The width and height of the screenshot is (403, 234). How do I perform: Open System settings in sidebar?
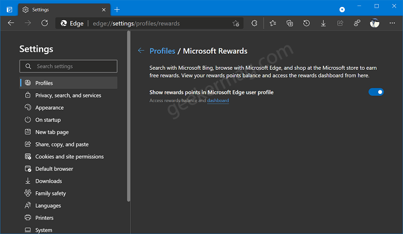(69, 230)
